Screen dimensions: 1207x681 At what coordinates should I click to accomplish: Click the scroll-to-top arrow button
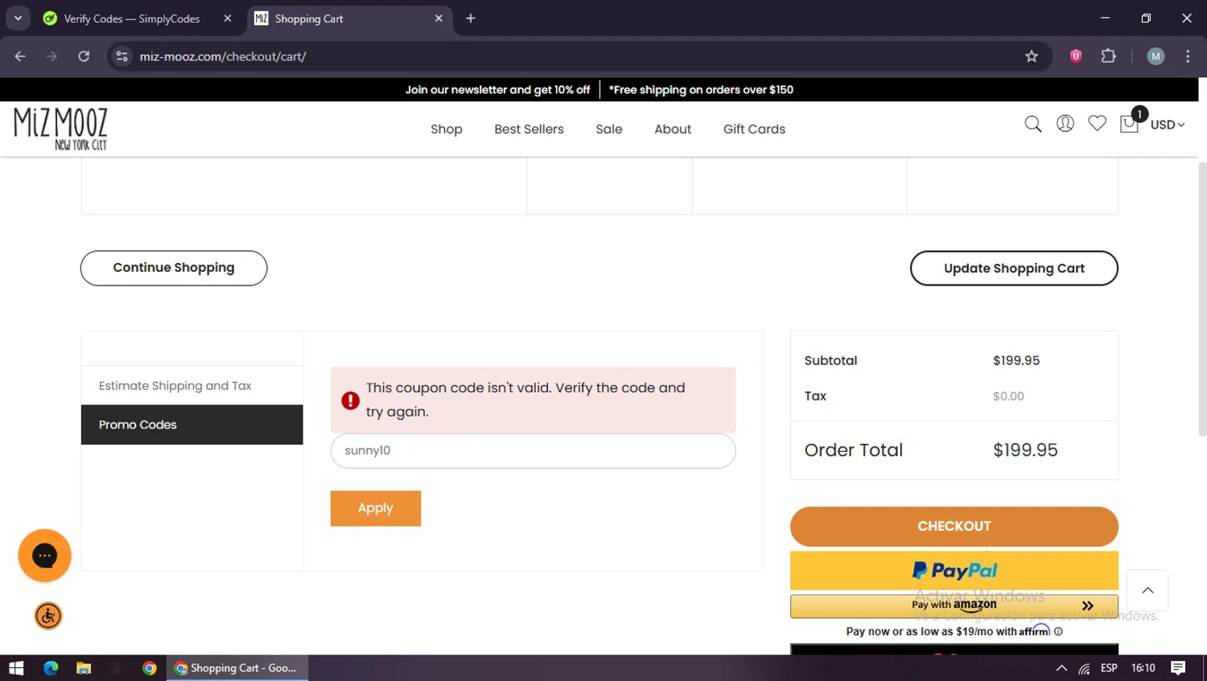coord(1147,590)
